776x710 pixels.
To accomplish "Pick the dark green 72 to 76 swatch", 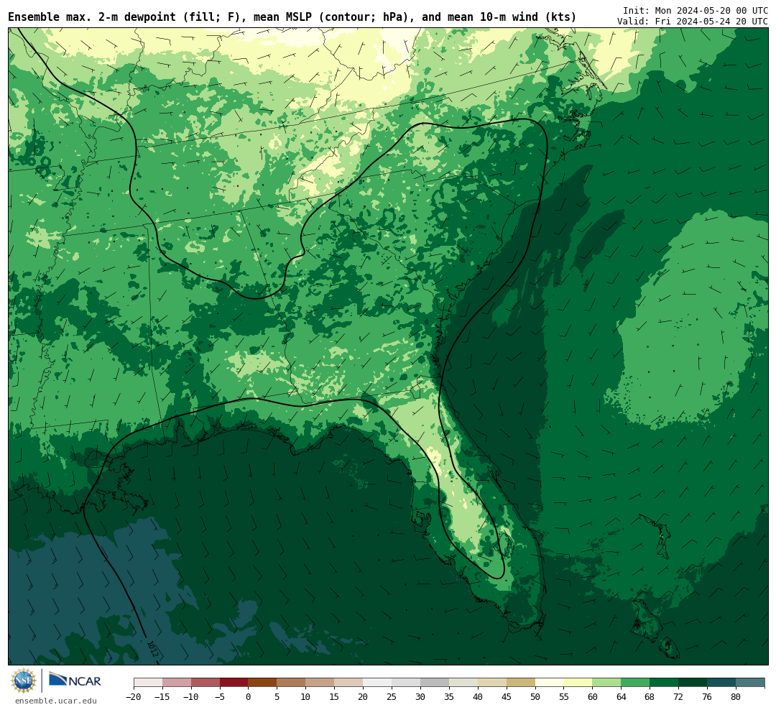I will point(693,683).
